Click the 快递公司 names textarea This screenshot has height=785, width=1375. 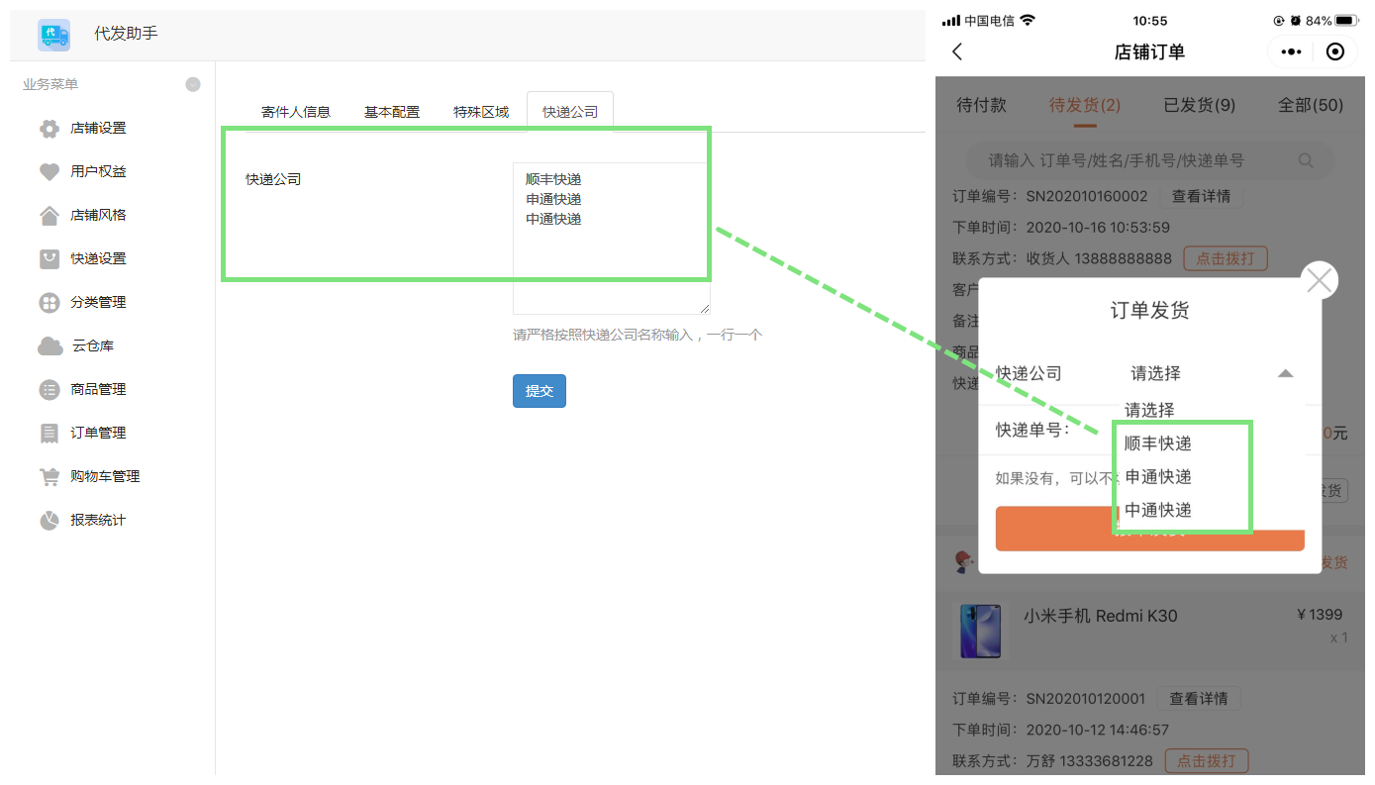click(612, 239)
